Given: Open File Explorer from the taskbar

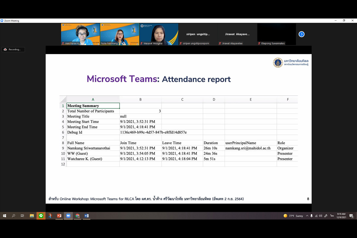Looking at the screenshot, I should [x=32, y=216].
